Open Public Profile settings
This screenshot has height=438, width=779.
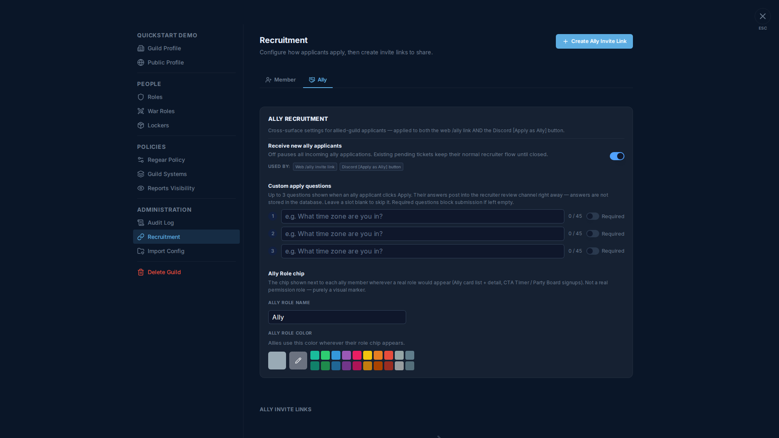pyautogui.click(x=186, y=62)
